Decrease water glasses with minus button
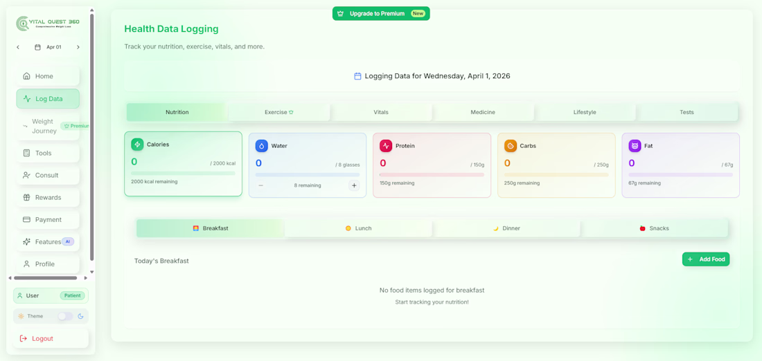The width and height of the screenshot is (762, 361). (x=261, y=185)
